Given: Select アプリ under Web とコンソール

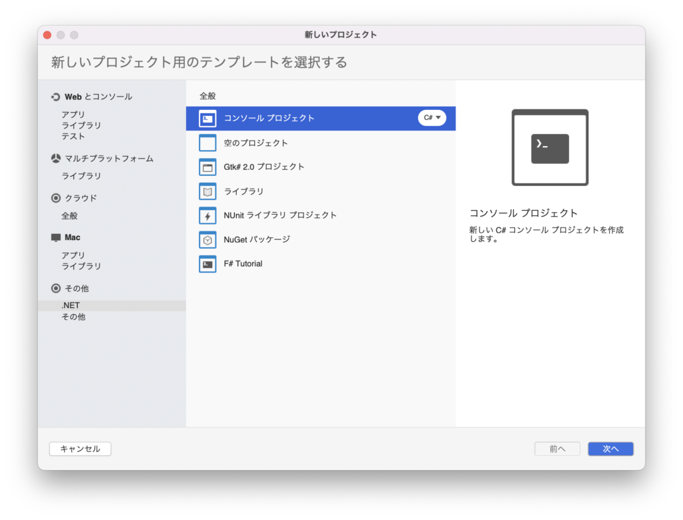Looking at the screenshot, I should [x=73, y=115].
